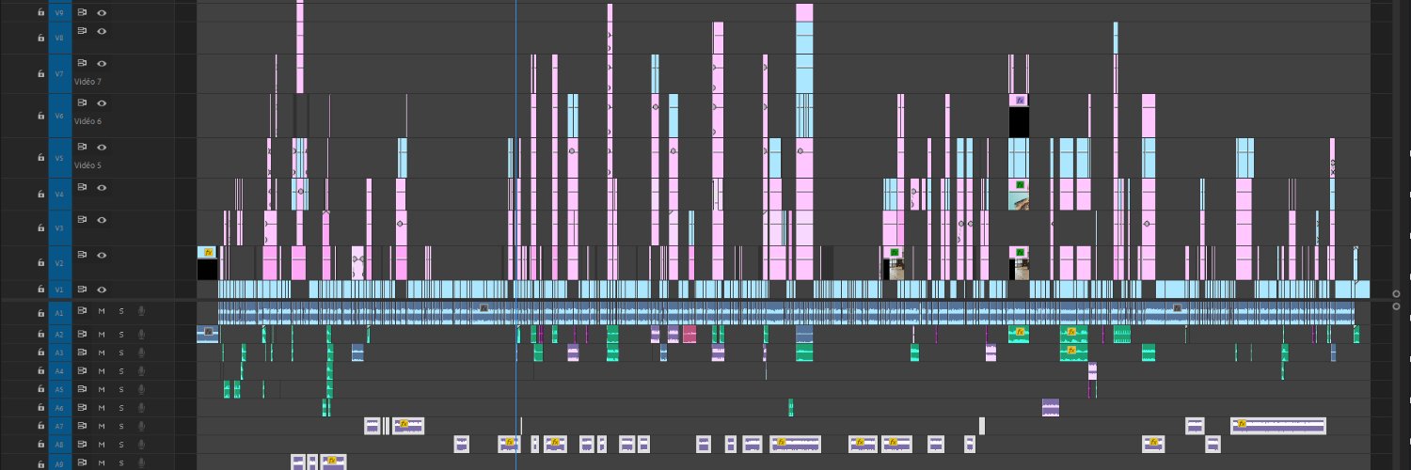Solo audio track A1
This screenshot has width=1411, height=470.
coord(120,310)
